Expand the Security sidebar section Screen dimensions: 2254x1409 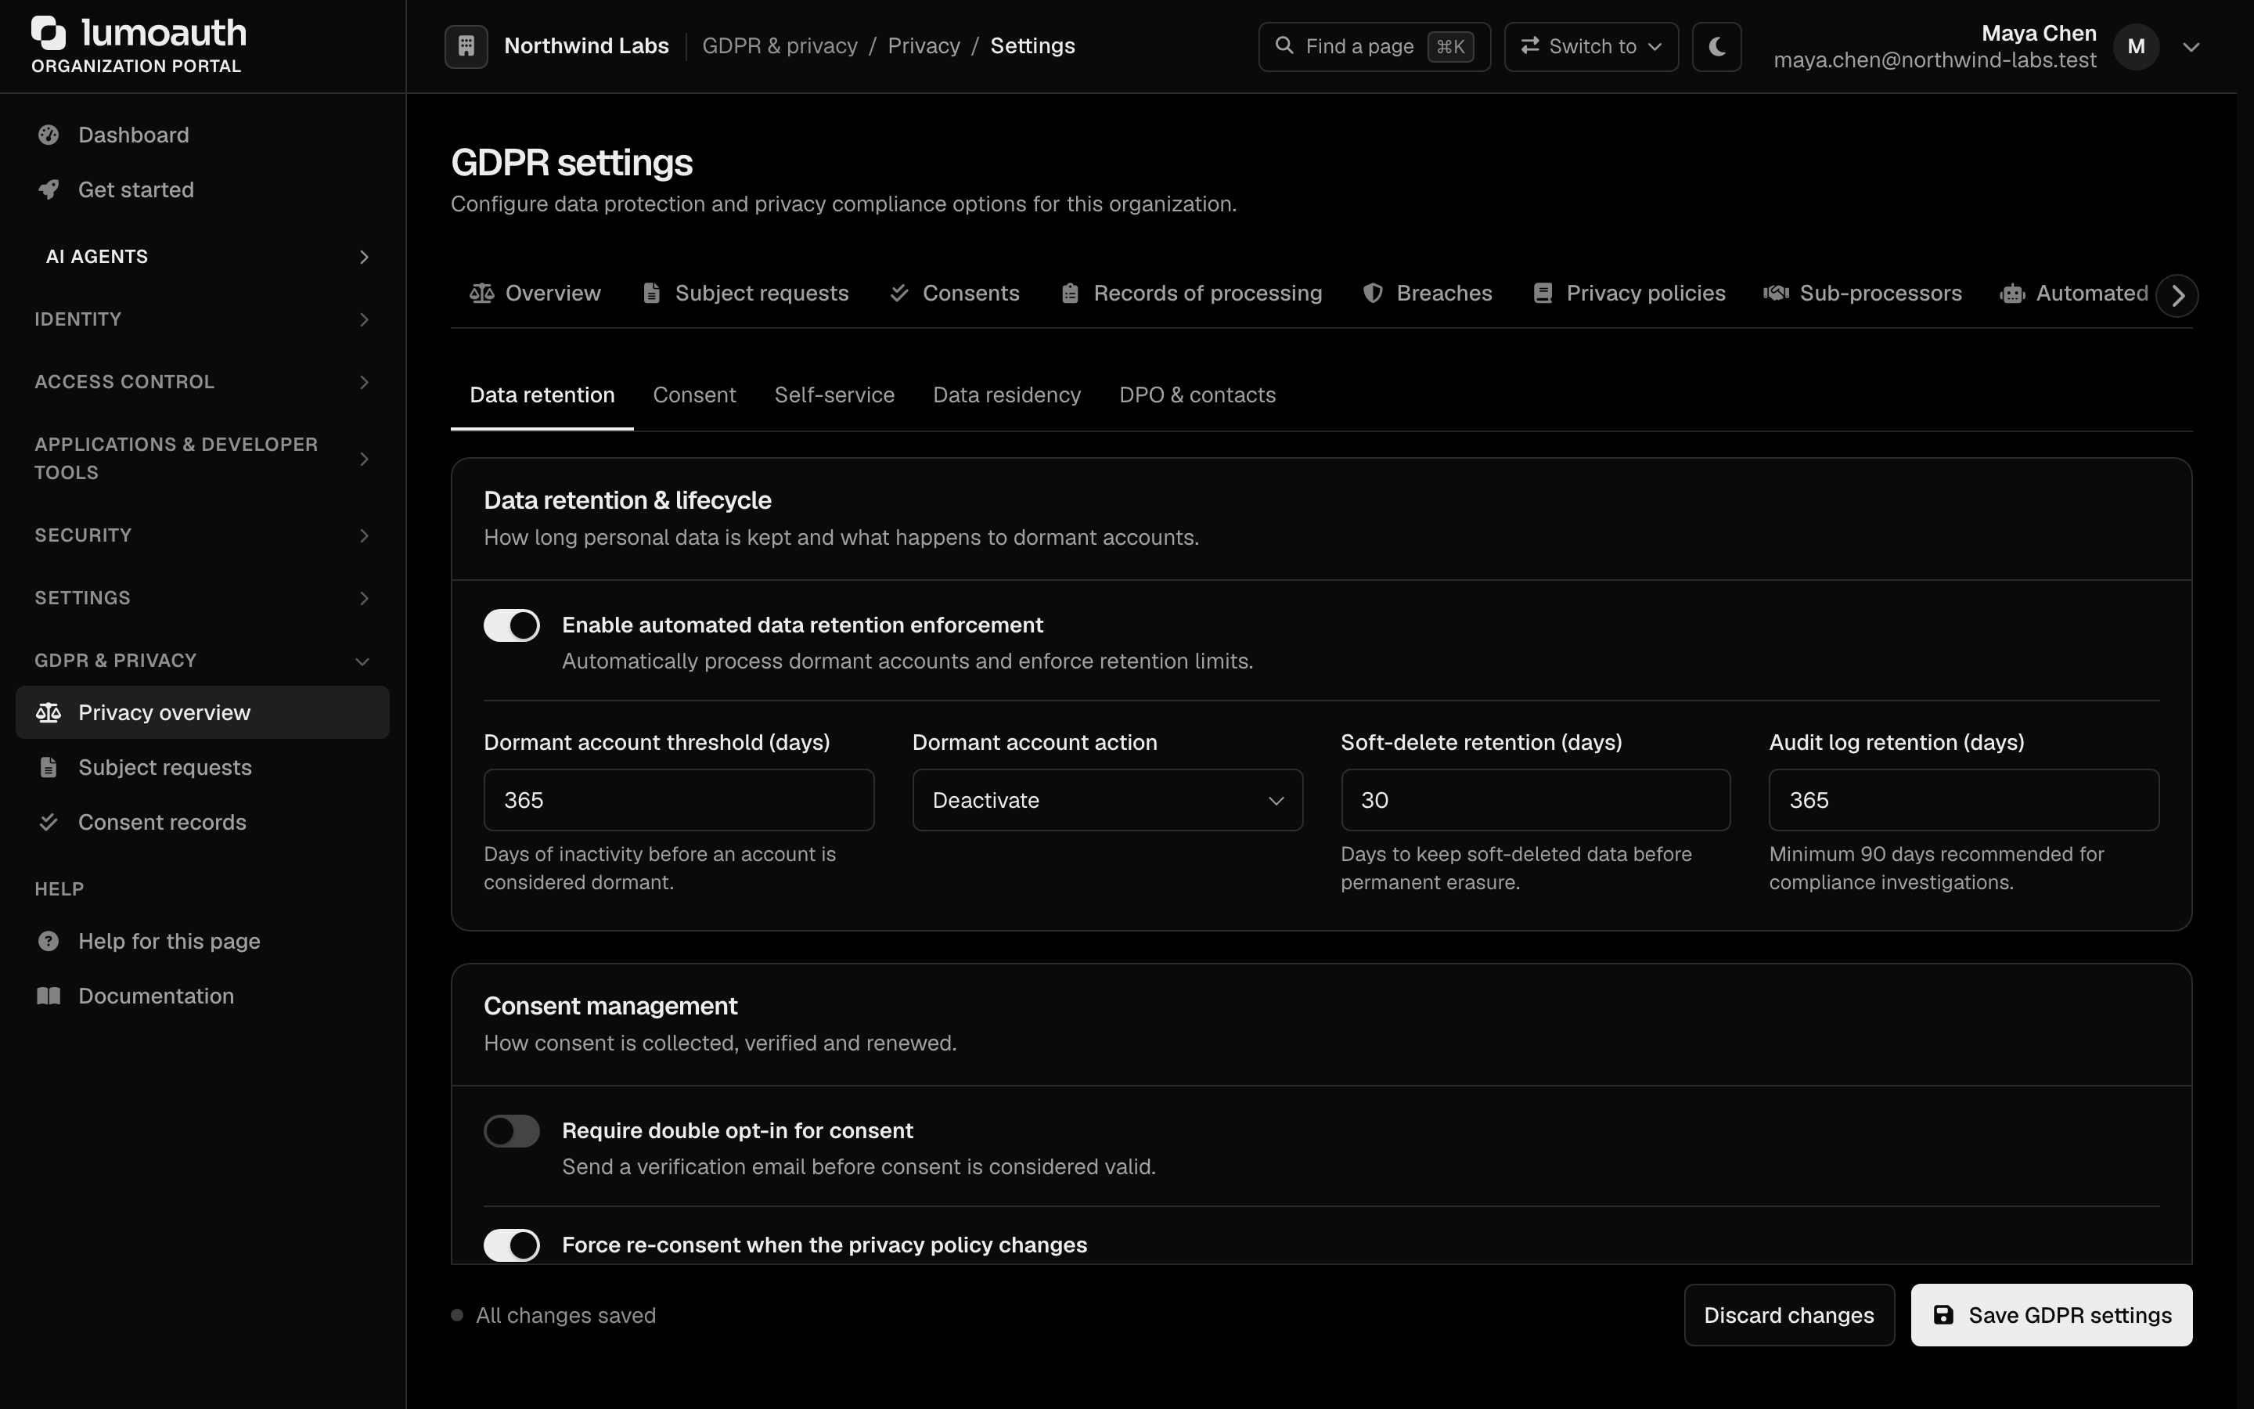(203, 536)
